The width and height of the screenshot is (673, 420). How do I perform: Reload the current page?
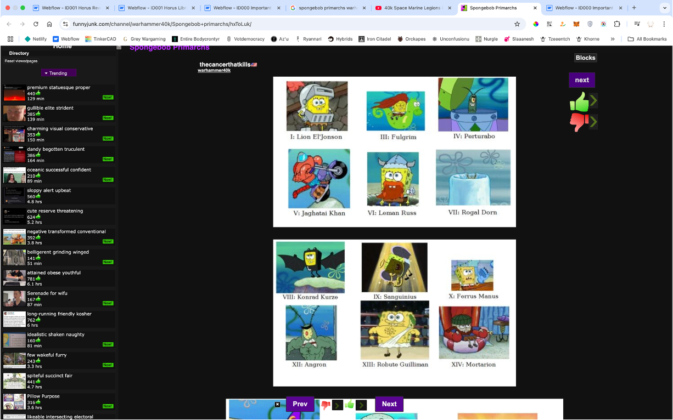coord(36,24)
